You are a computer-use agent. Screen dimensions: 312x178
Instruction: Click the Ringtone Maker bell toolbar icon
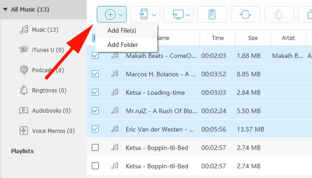(279, 14)
